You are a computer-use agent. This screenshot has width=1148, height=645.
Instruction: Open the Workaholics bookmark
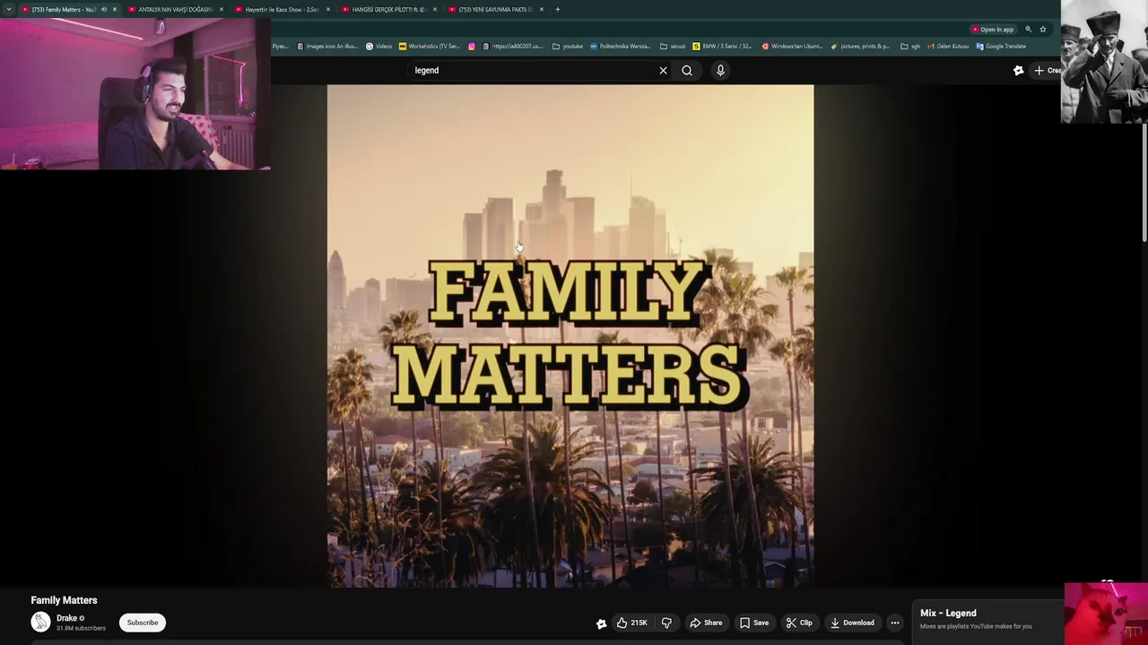430,47
